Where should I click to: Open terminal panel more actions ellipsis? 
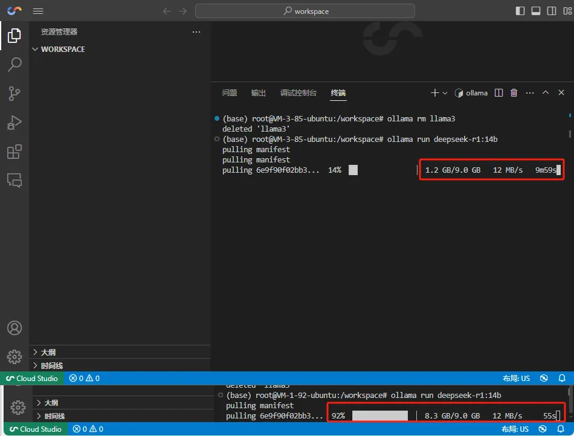(x=530, y=93)
